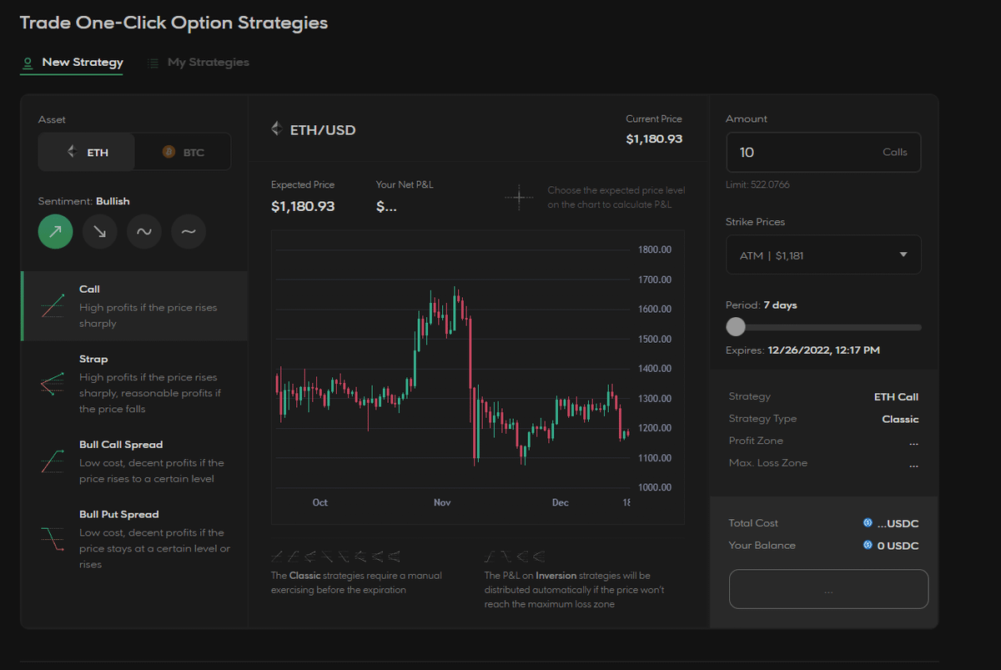Select the bearish down-arrow sentiment icon
The image size is (1001, 670).
click(x=99, y=232)
